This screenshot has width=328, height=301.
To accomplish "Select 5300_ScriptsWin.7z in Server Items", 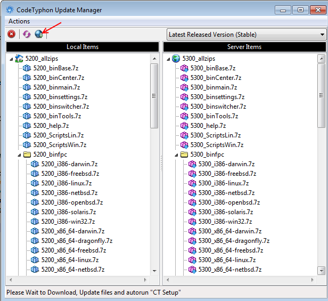I will point(217,145).
